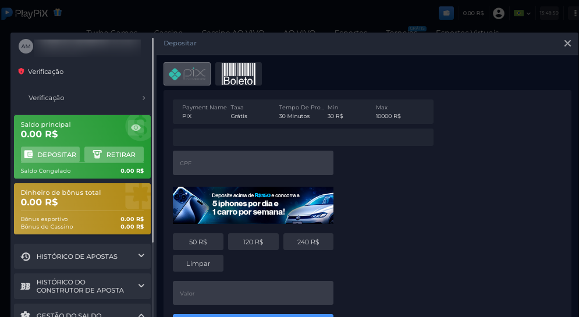Open the user profile avatar icon
Viewport: 579px width, 317px height.
coord(498,13)
